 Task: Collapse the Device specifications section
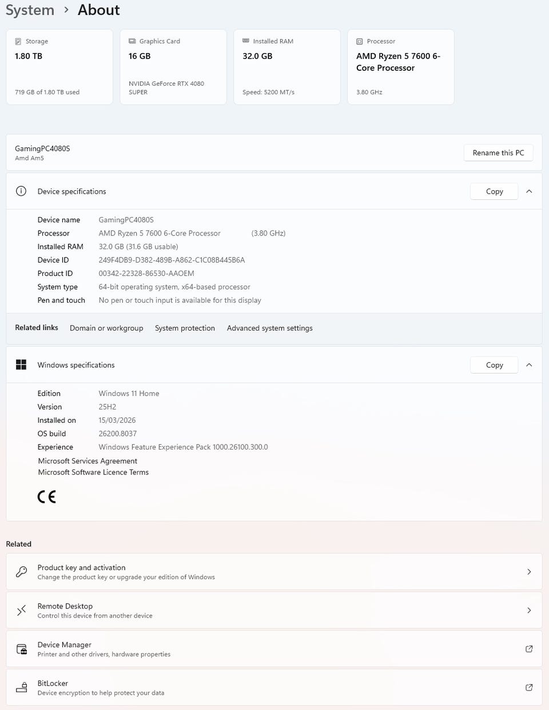click(529, 191)
